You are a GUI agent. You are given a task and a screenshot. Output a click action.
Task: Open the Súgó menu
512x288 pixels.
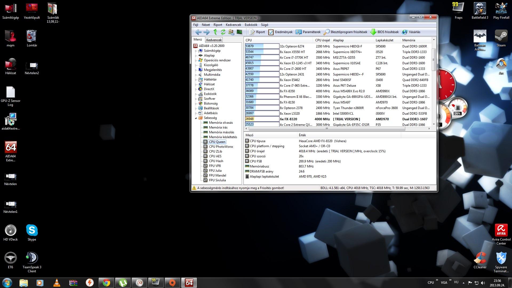265,25
